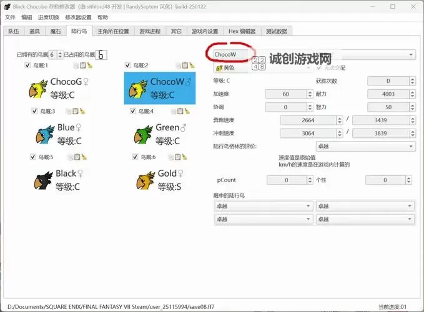424x312 pixels.
Task: Click the copy icon for 鸟厩:4
Action: (x=174, y=111)
